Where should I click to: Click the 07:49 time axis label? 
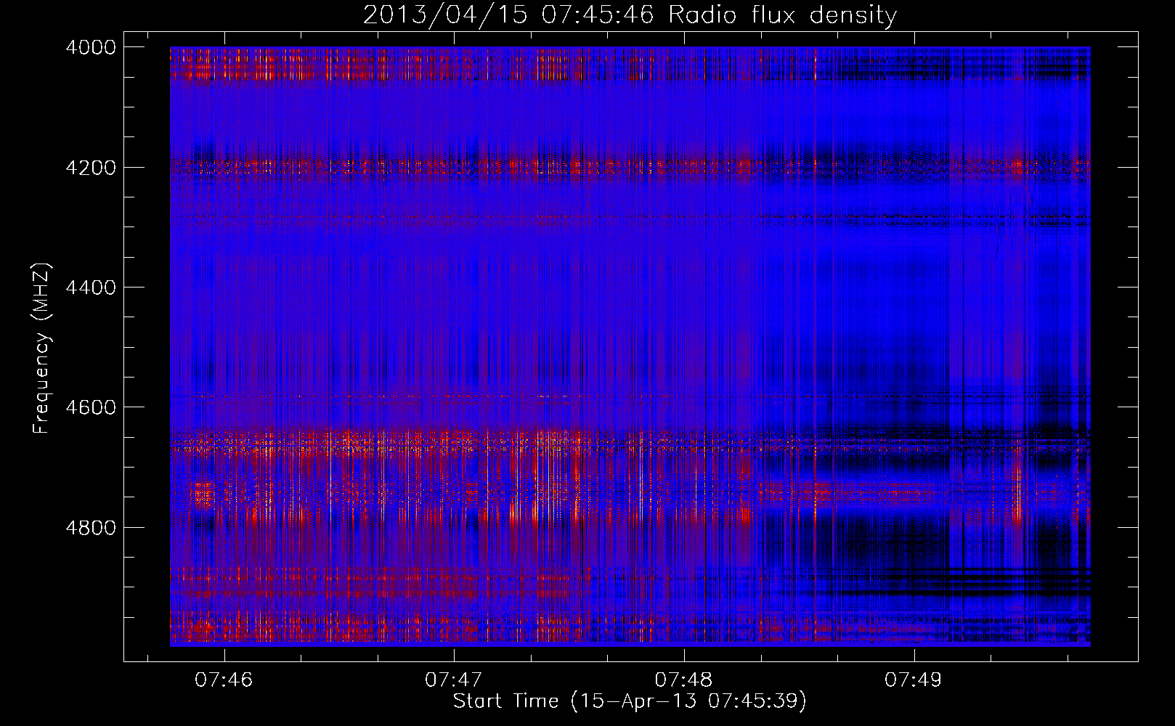[913, 680]
